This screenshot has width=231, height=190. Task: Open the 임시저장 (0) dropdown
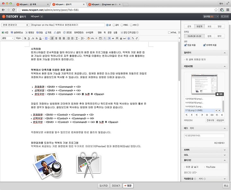pyautogui.click(x=211, y=17)
